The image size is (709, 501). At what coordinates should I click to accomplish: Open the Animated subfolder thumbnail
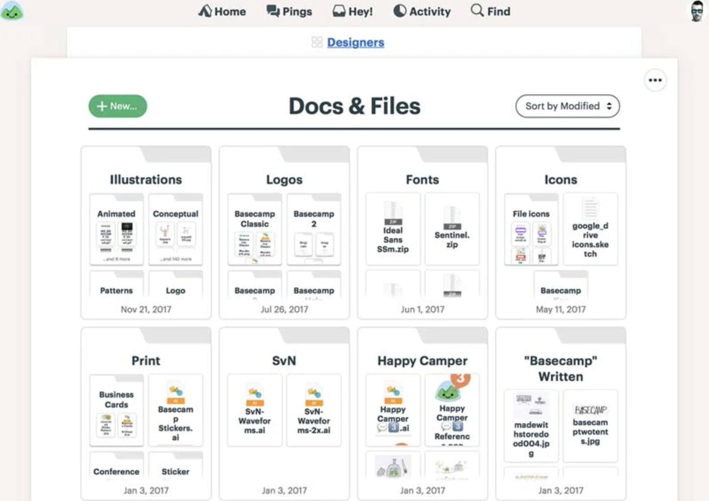click(x=117, y=229)
